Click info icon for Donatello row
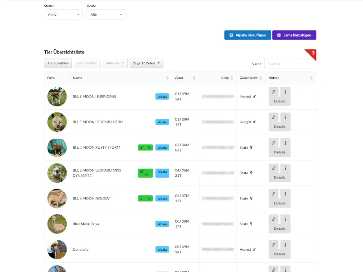This screenshot has width=363, height=272. [285, 244]
